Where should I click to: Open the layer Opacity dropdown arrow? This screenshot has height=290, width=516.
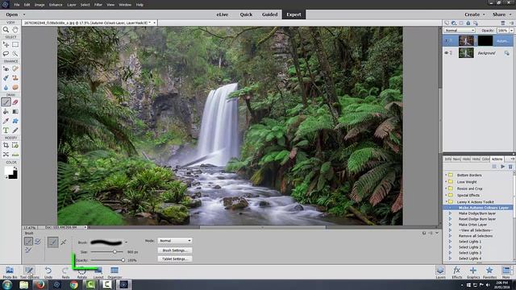click(512, 31)
